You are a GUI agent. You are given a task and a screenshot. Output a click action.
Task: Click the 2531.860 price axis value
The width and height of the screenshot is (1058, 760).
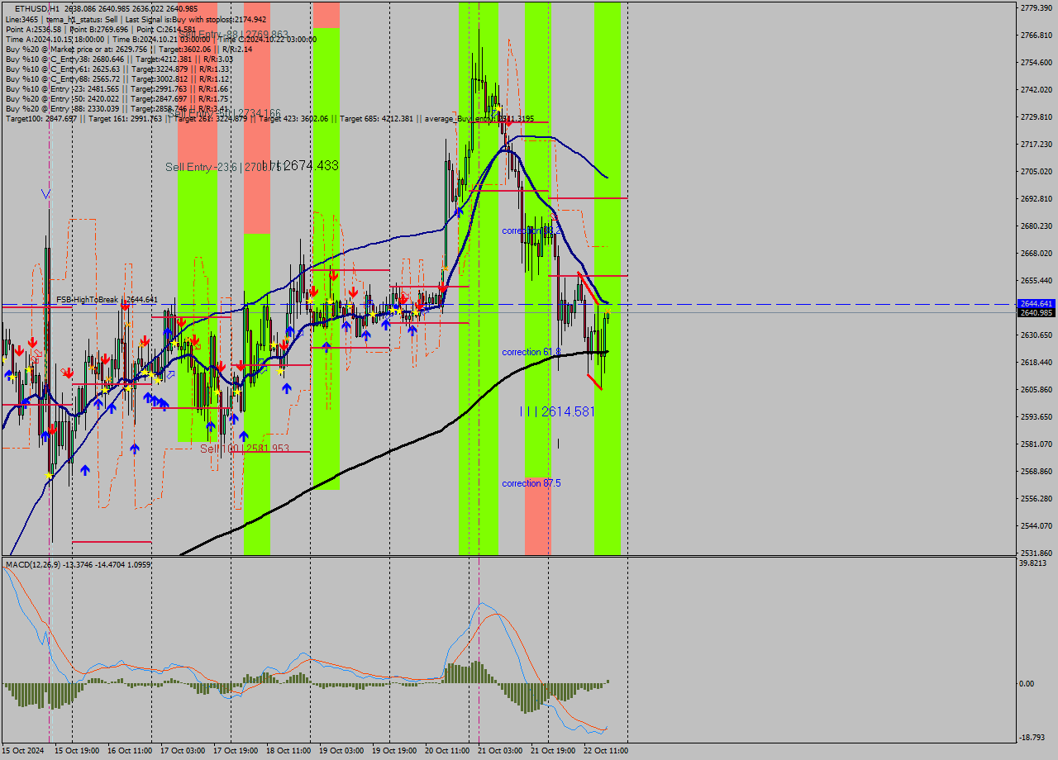(1037, 553)
